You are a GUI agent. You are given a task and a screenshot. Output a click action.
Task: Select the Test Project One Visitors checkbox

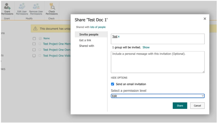[x=34, y=56]
